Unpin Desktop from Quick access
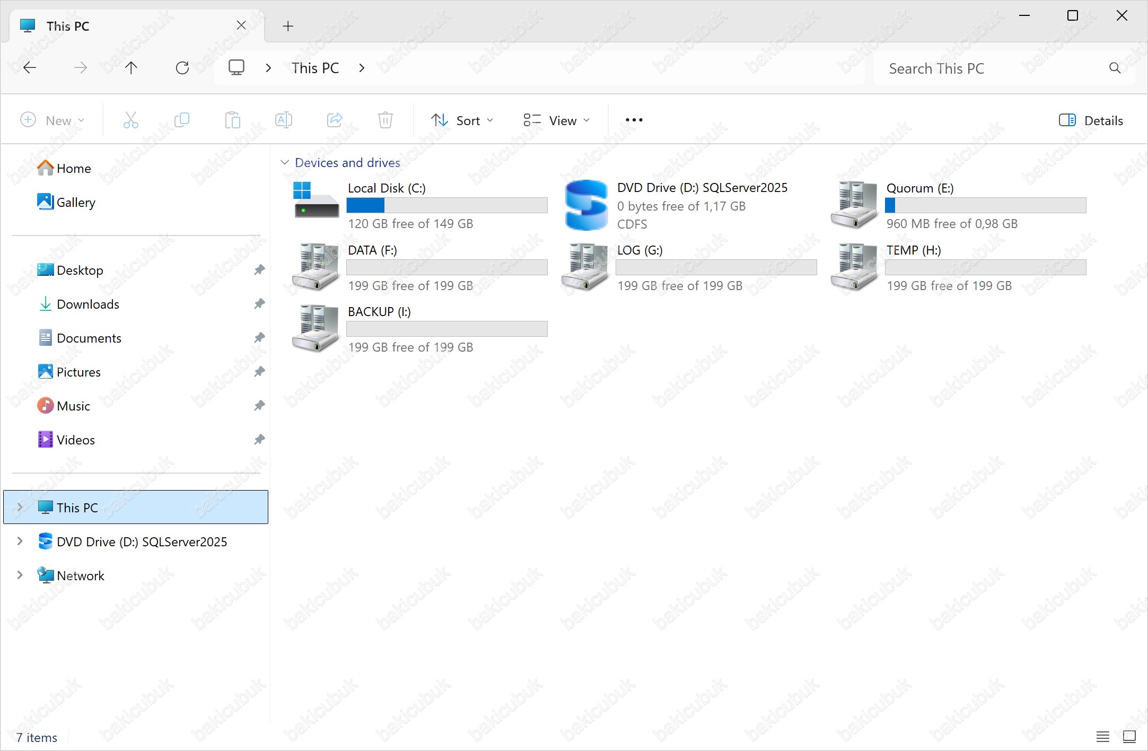 259,270
